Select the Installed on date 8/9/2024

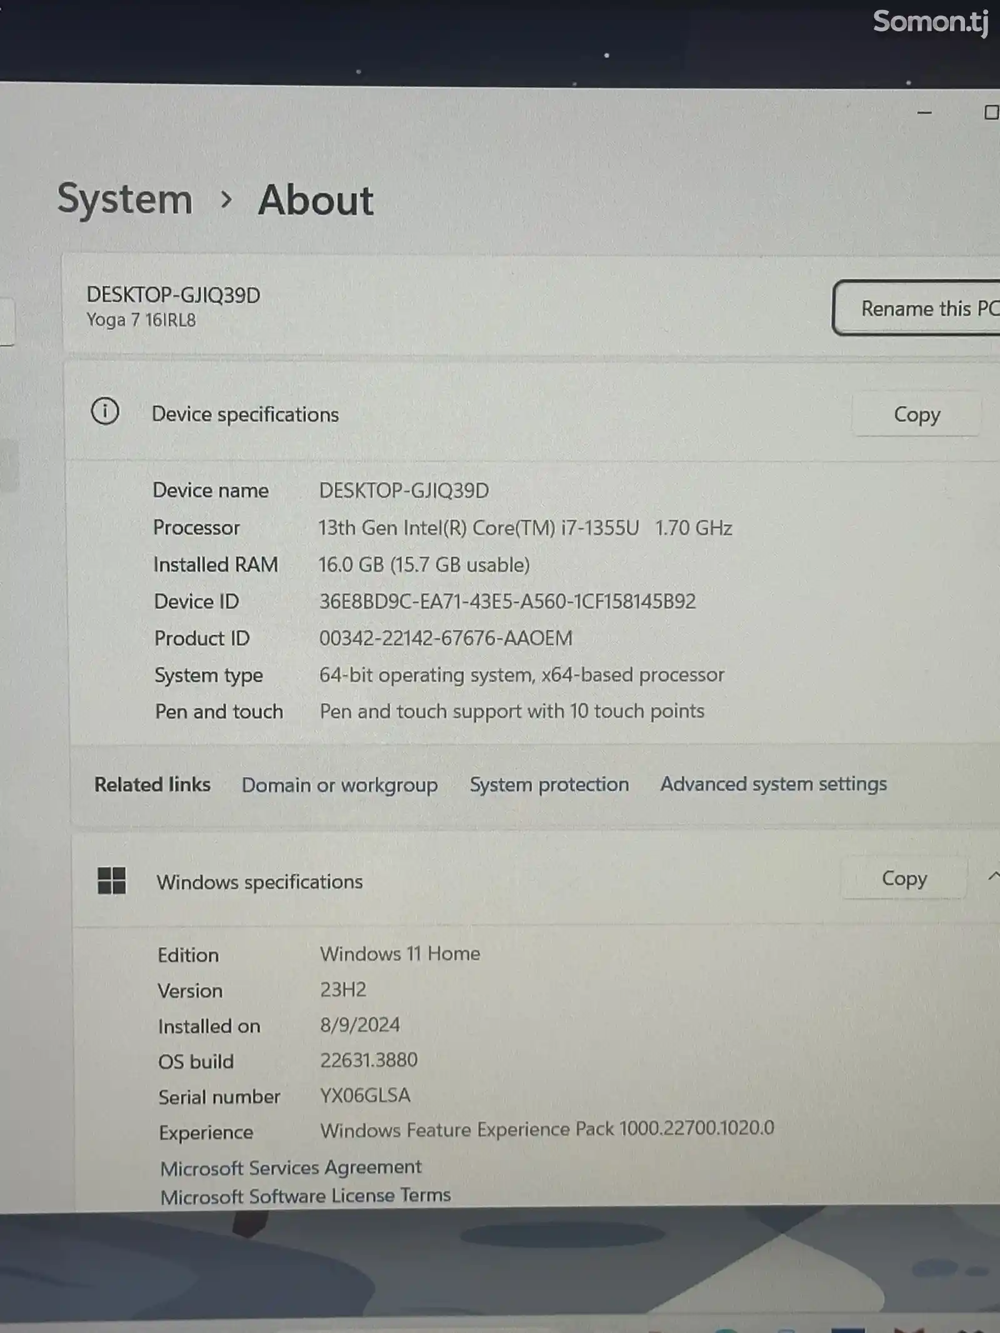[360, 1025]
